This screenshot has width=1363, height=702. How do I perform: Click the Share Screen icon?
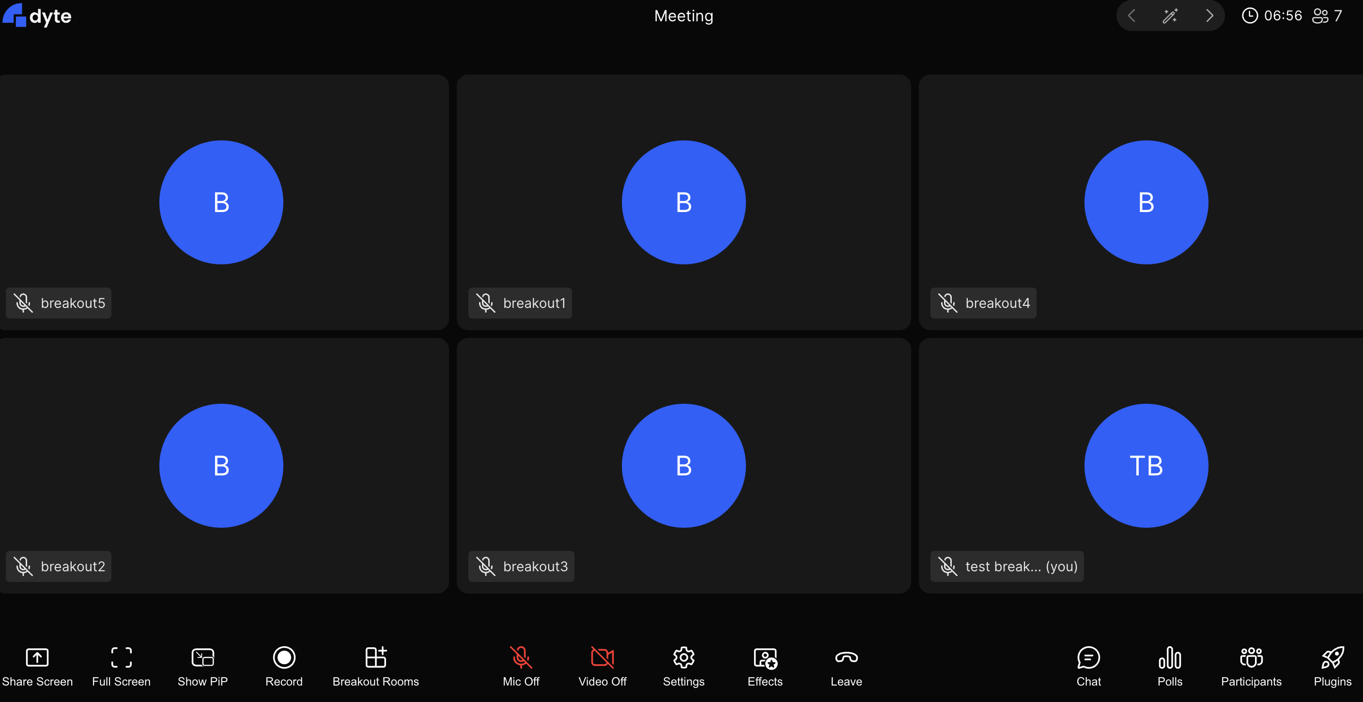37,657
